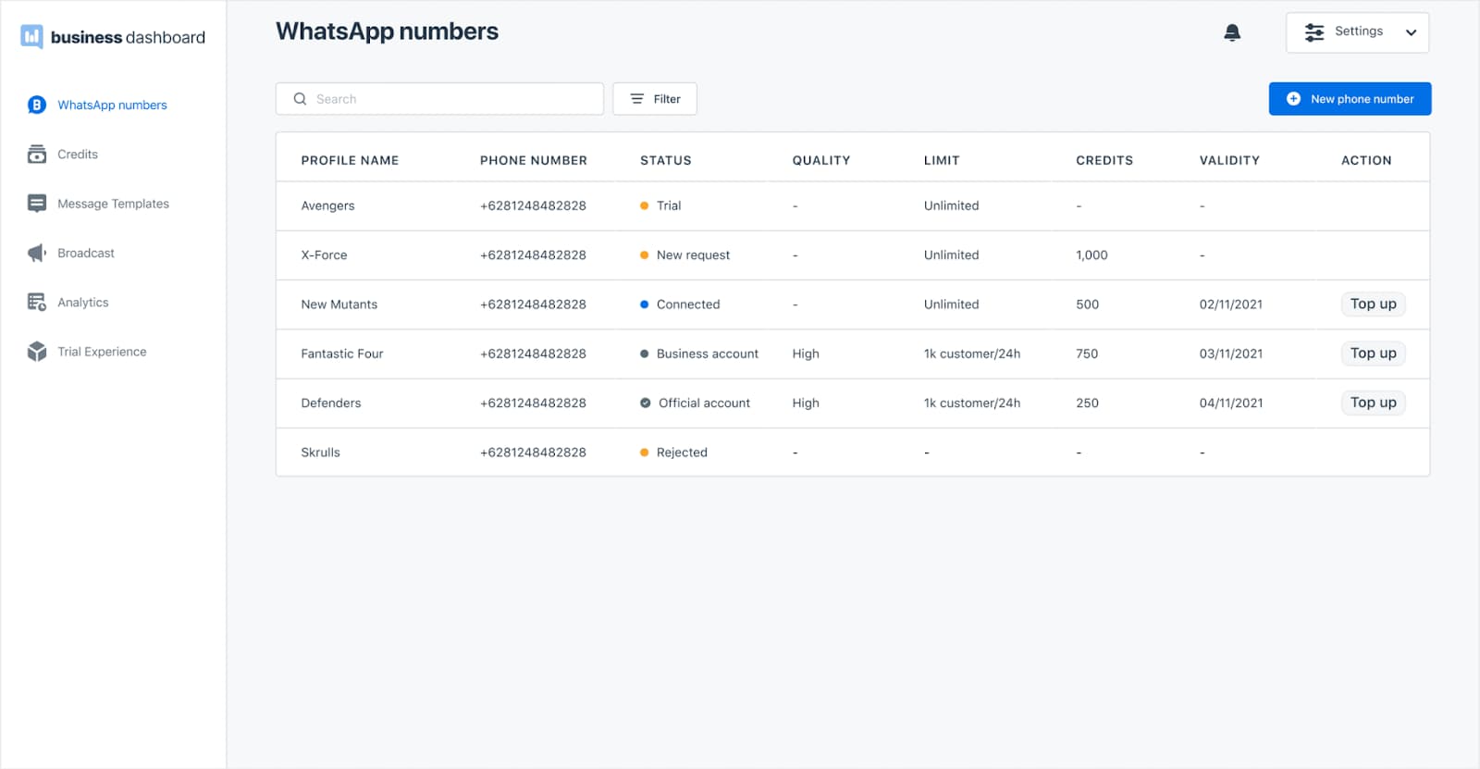Select the Skrulls profile name
The image size is (1480, 769).
pos(320,453)
